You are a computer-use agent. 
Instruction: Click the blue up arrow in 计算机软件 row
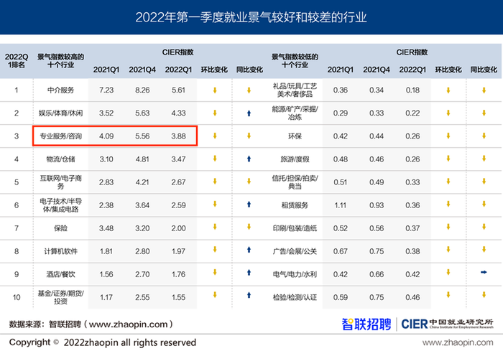click(248, 250)
